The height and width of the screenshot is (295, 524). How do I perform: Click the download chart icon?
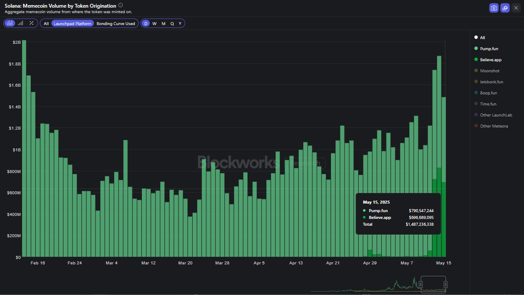pyautogui.click(x=505, y=8)
